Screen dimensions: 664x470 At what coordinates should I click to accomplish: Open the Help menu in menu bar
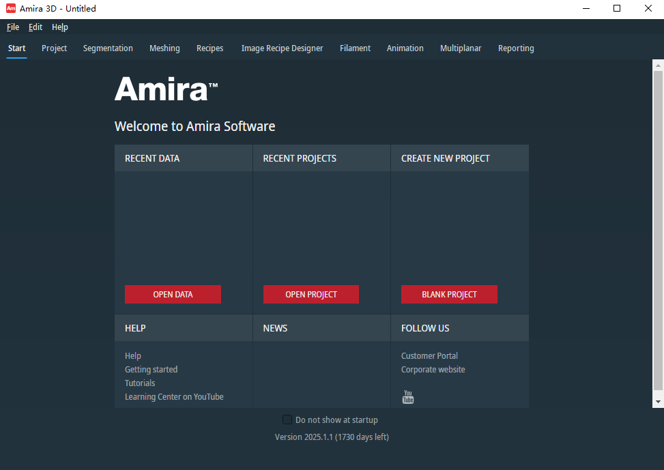click(x=60, y=27)
